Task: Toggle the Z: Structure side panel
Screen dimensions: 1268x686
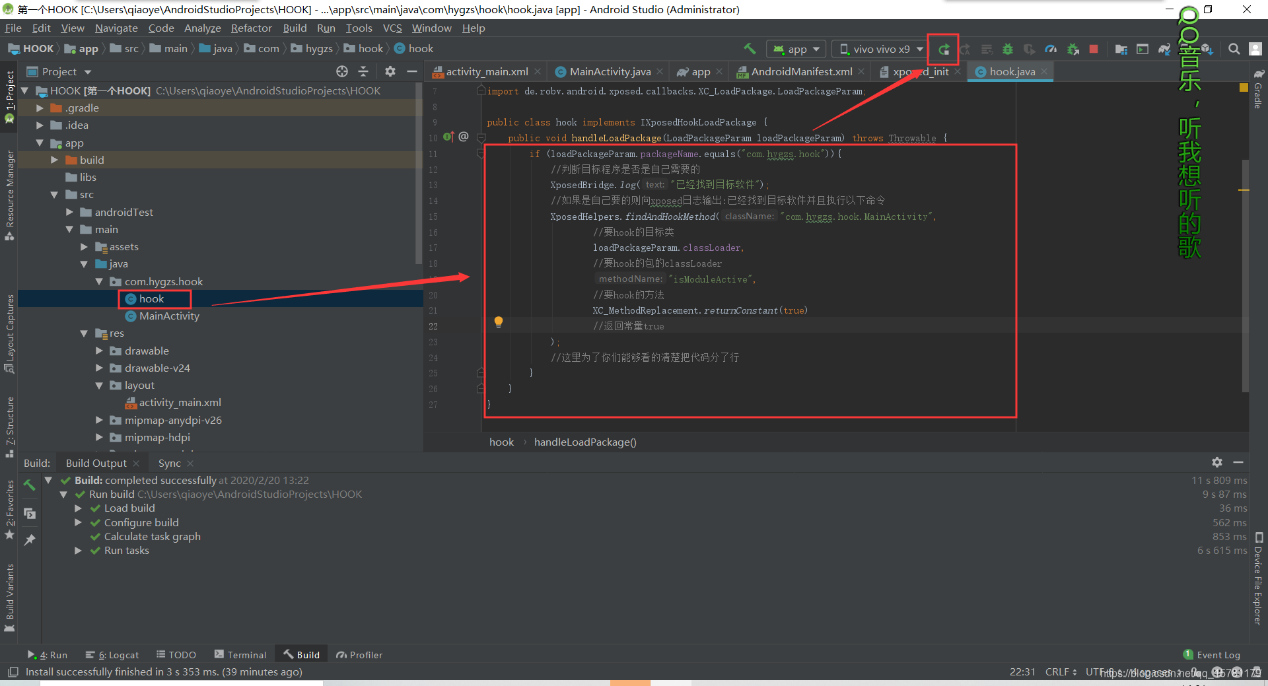Action: (x=9, y=427)
